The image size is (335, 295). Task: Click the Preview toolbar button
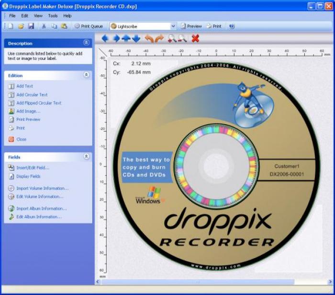[191, 26]
